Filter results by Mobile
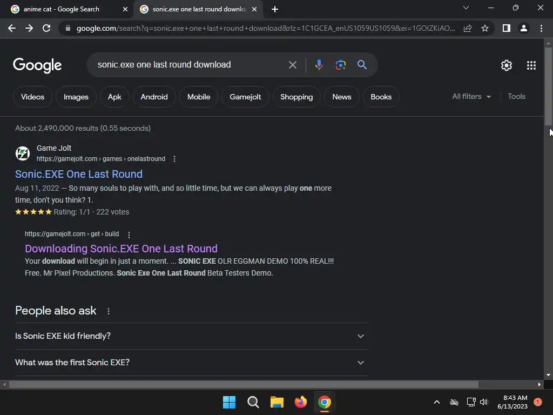Viewport: 553px width, 415px height. [x=199, y=97]
